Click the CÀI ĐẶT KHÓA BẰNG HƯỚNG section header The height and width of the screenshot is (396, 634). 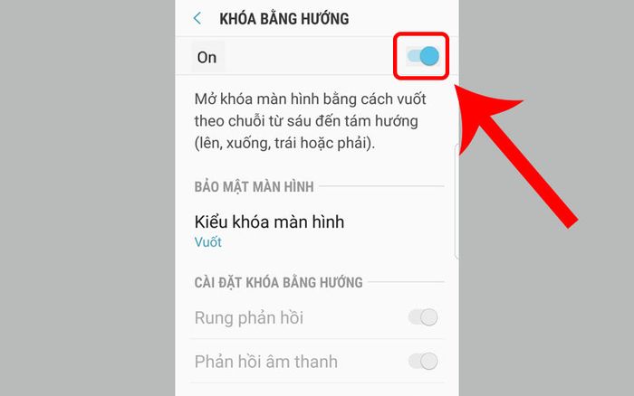click(x=278, y=282)
